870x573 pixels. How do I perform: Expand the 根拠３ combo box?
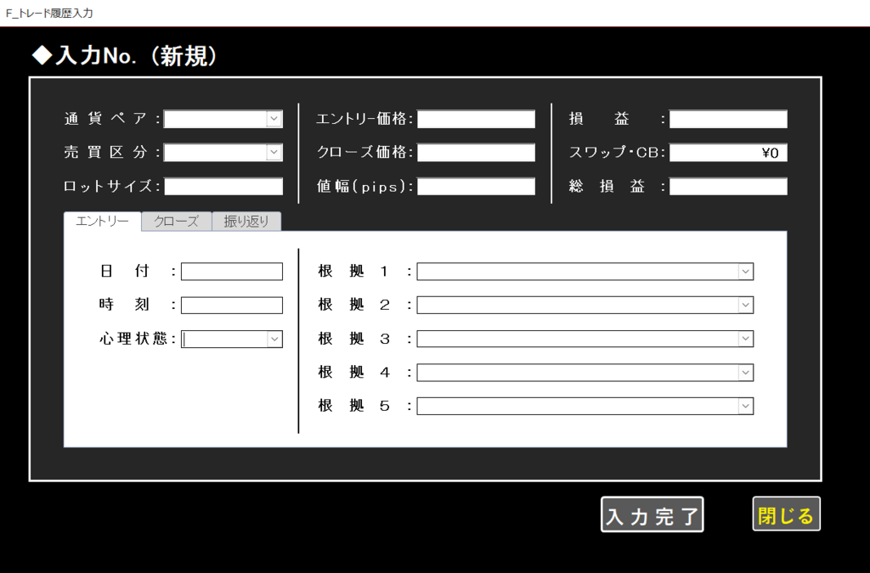click(x=745, y=339)
